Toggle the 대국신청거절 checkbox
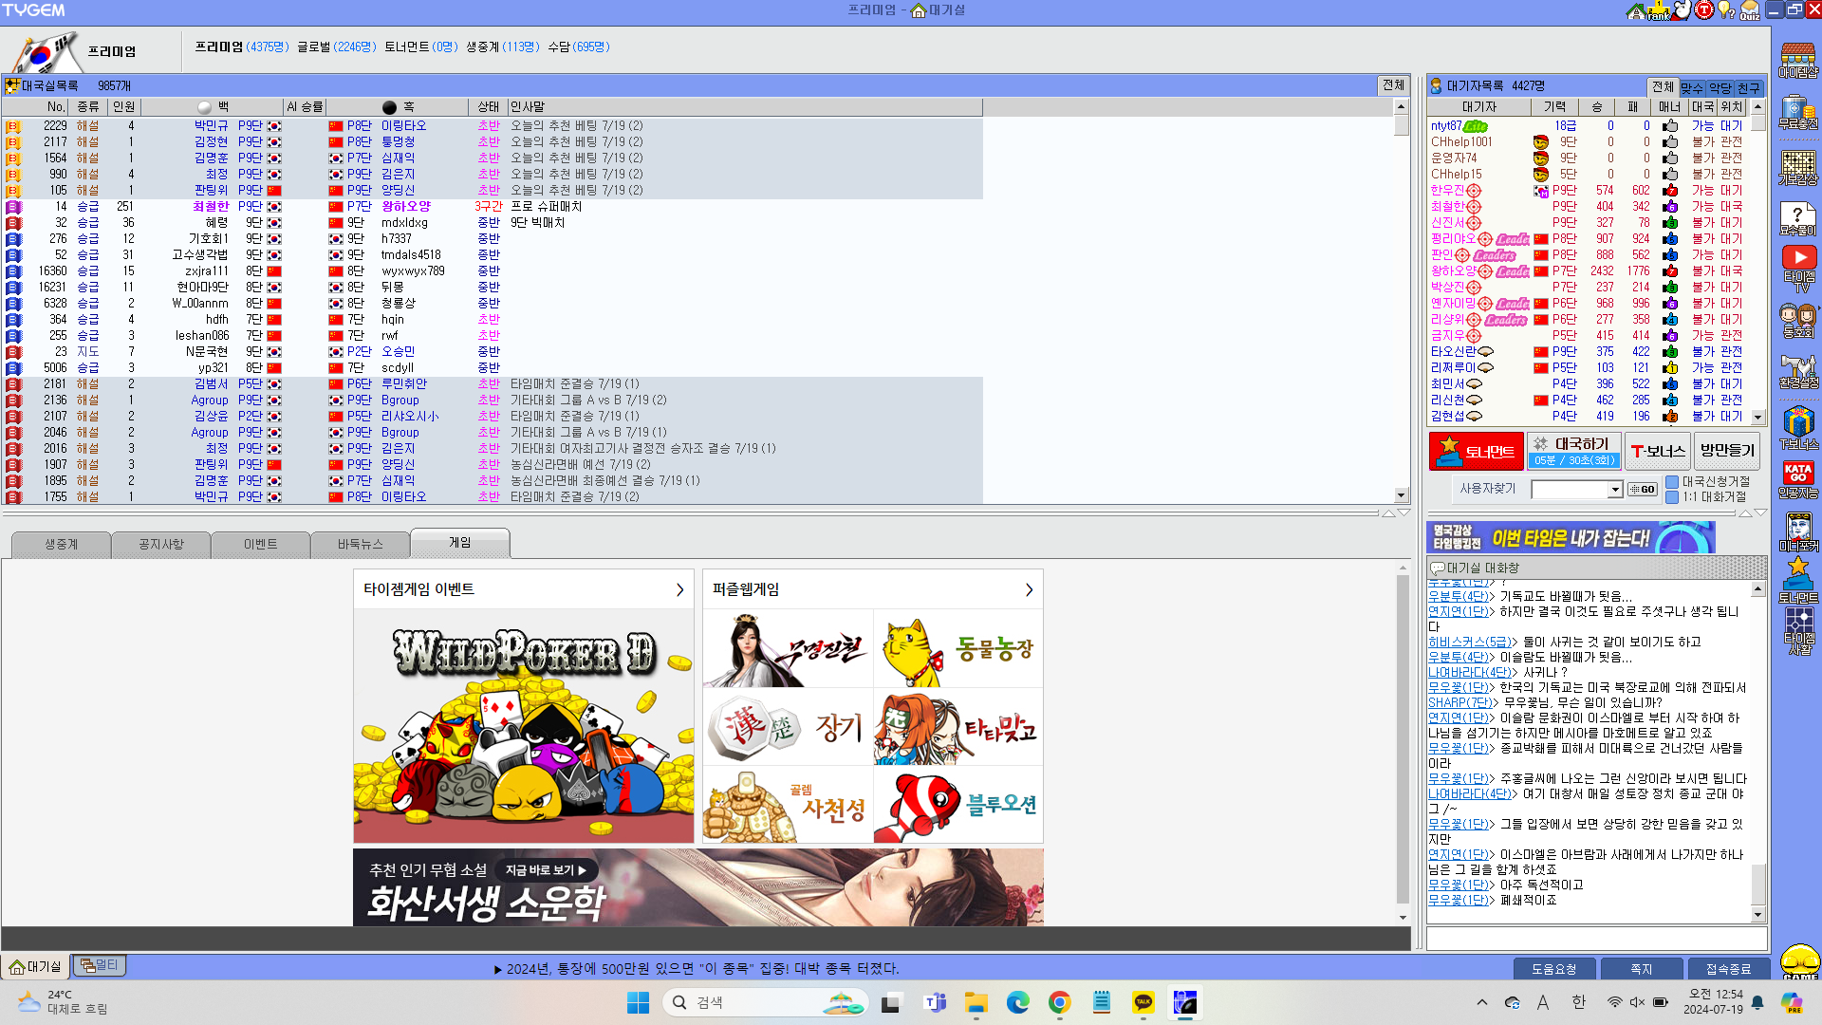The height and width of the screenshot is (1025, 1822). [x=1672, y=482]
